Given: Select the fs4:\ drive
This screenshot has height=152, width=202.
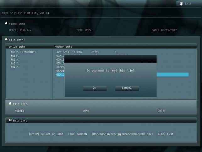Looking at the screenshot, I should pyautogui.click(x=14, y=67).
